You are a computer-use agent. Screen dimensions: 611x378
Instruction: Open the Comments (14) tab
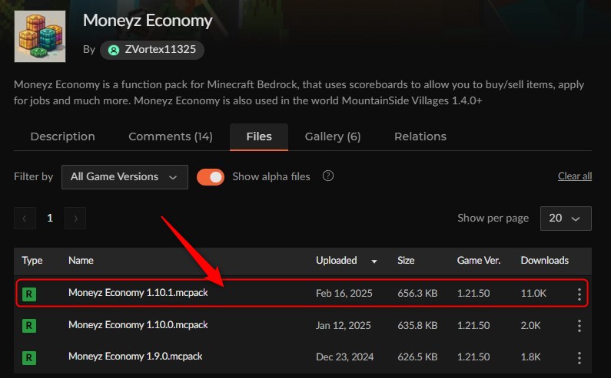coord(171,136)
